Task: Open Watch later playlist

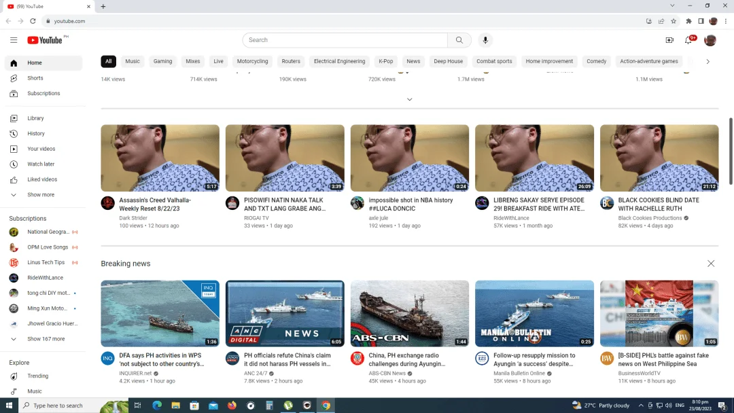Action: click(x=43, y=164)
